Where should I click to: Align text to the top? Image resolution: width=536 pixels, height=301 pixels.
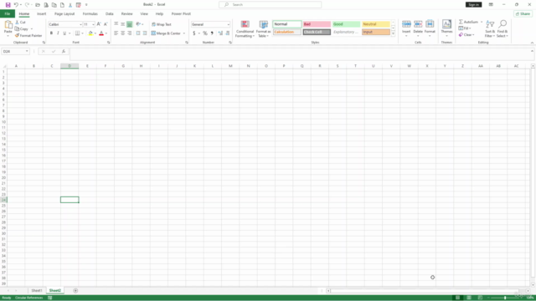[x=116, y=24]
